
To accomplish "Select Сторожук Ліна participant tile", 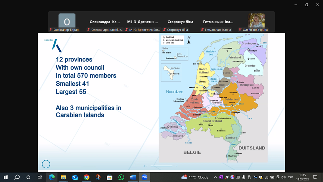I will coord(180,22).
